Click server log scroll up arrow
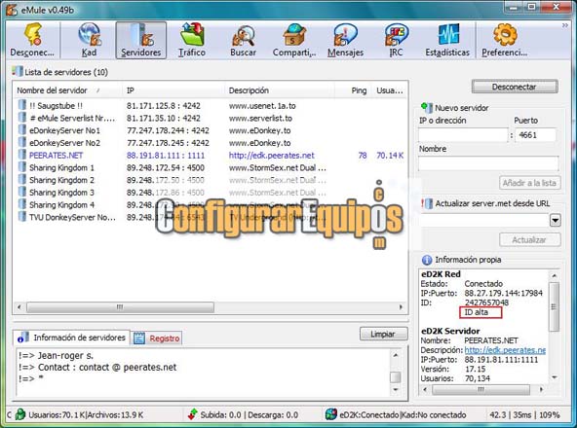 [x=396, y=355]
